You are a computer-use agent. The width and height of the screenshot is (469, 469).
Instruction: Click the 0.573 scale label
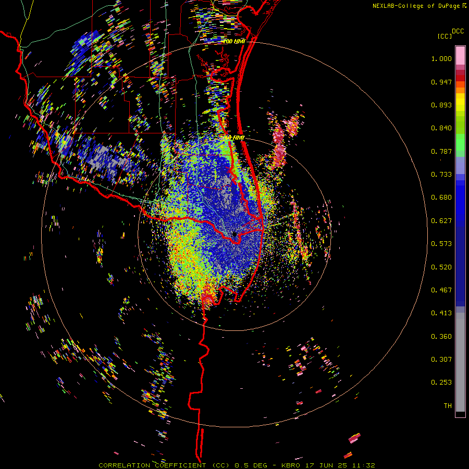(441, 244)
